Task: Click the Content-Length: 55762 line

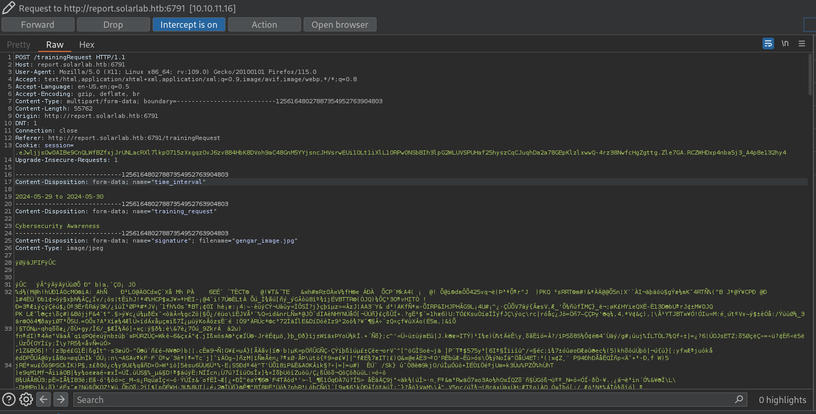Action: (x=54, y=108)
